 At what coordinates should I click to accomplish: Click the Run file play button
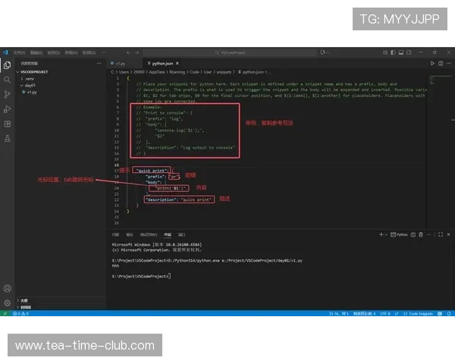point(432,64)
